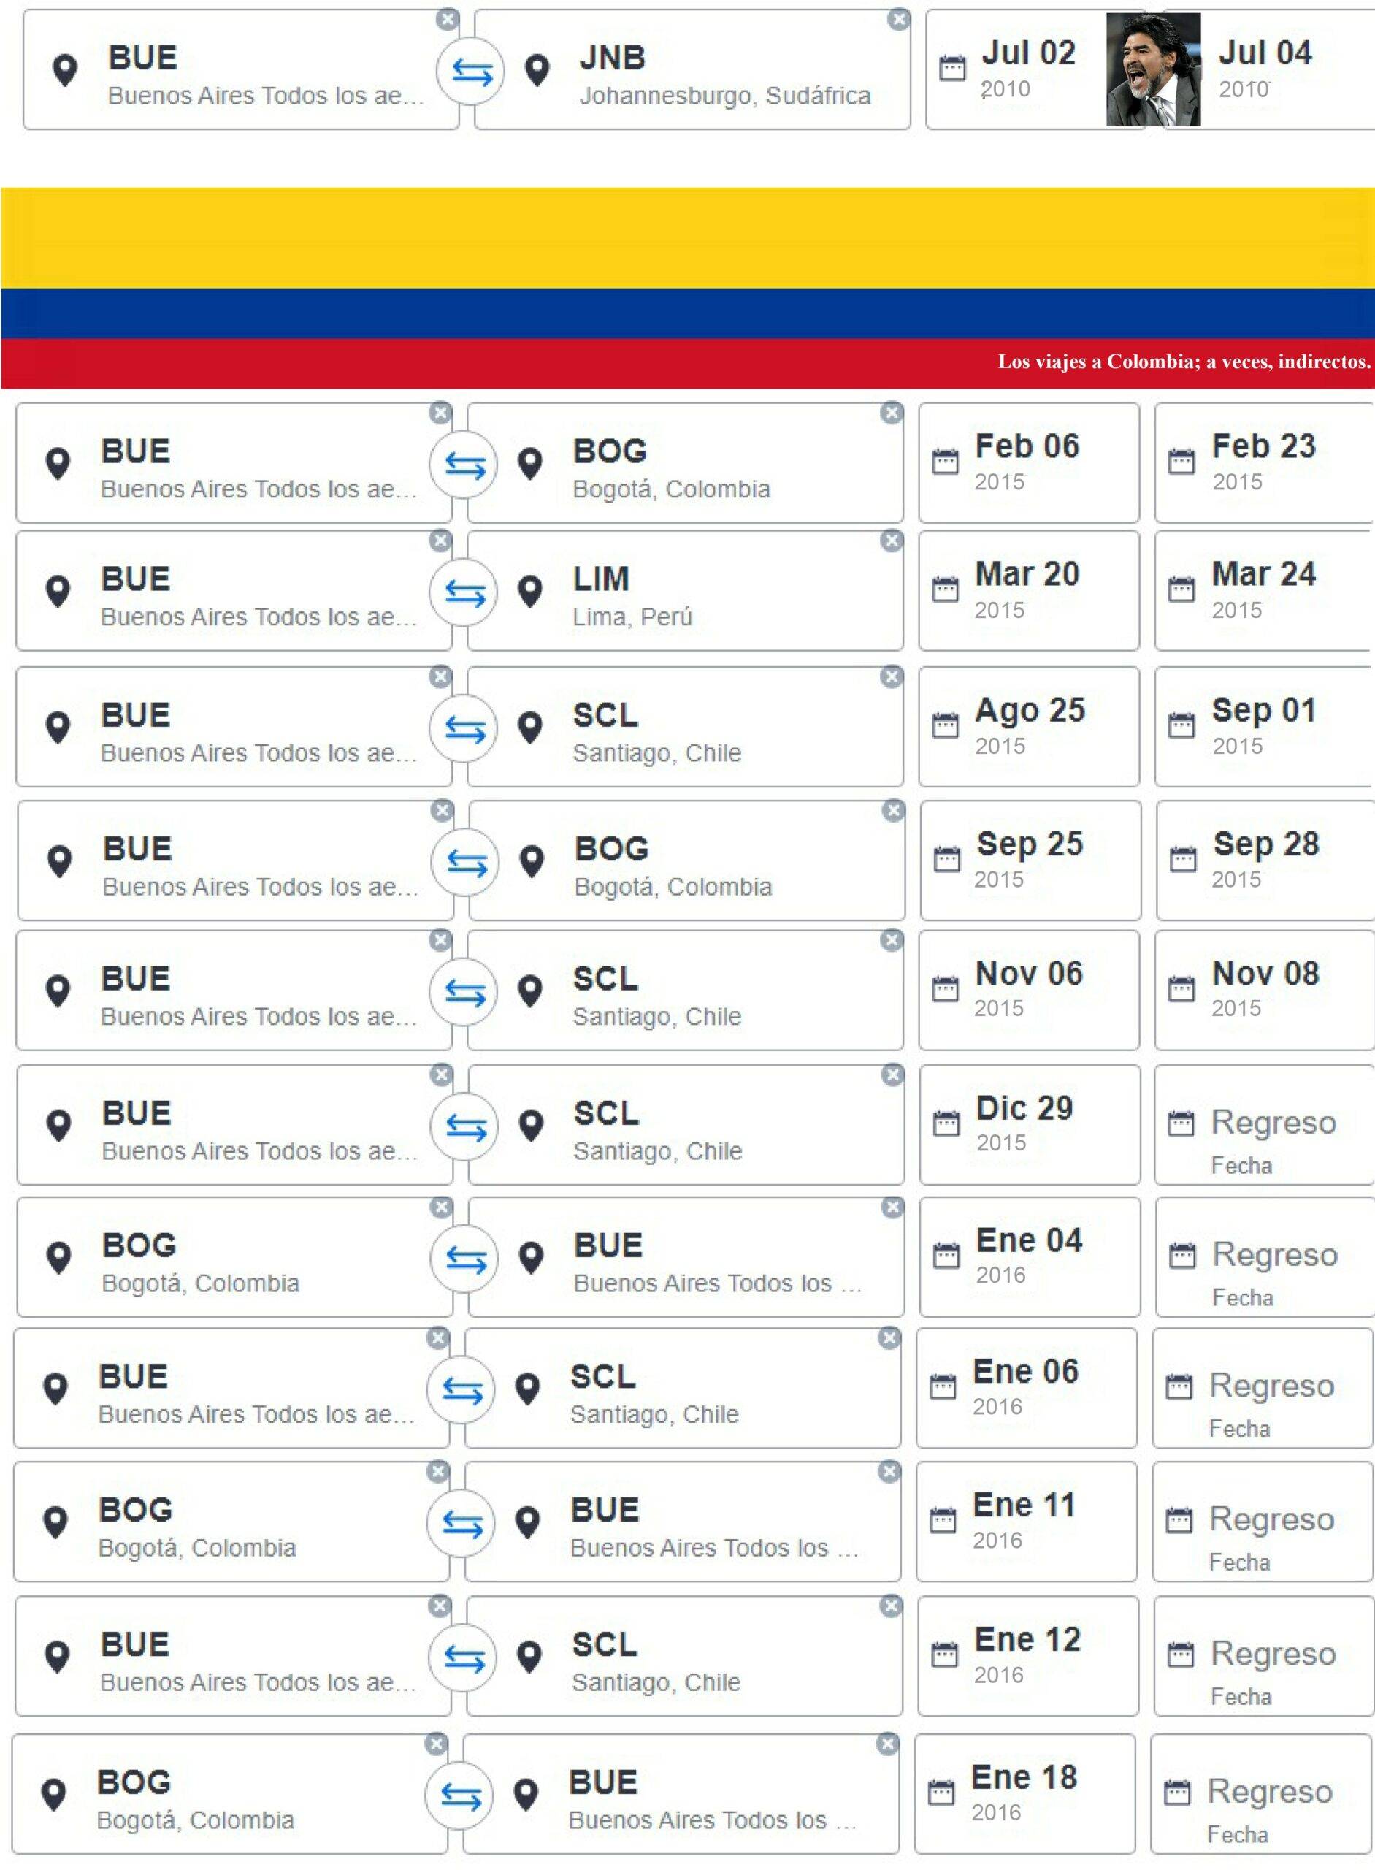Click the Maradona photo thumbnail
The image size is (1375, 1870).
pos(1153,70)
